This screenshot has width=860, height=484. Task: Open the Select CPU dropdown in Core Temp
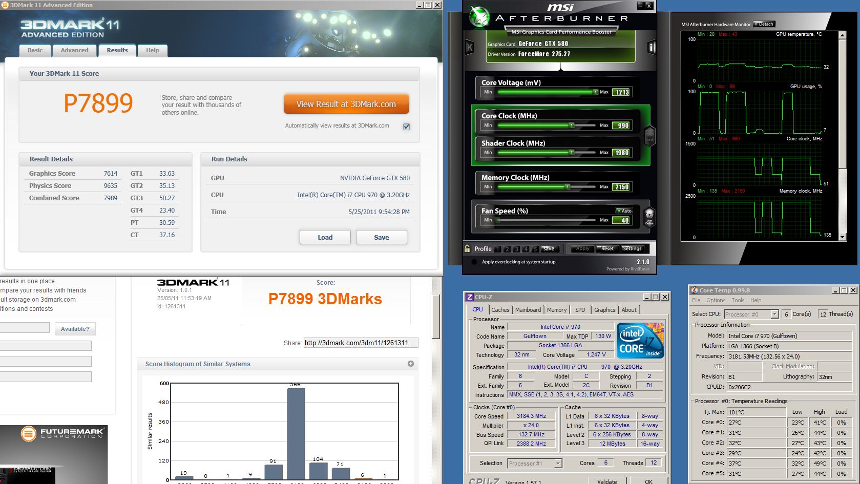[774, 314]
